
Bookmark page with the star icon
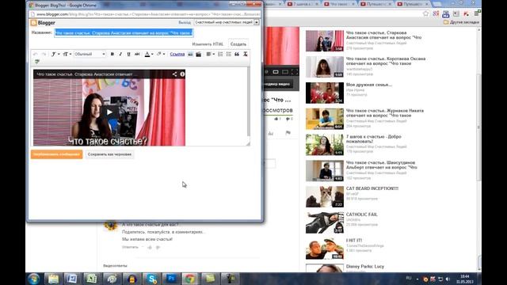425,13
